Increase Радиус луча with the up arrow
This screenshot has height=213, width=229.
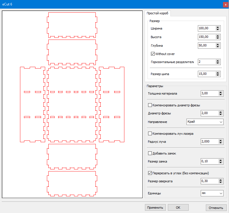220,140
